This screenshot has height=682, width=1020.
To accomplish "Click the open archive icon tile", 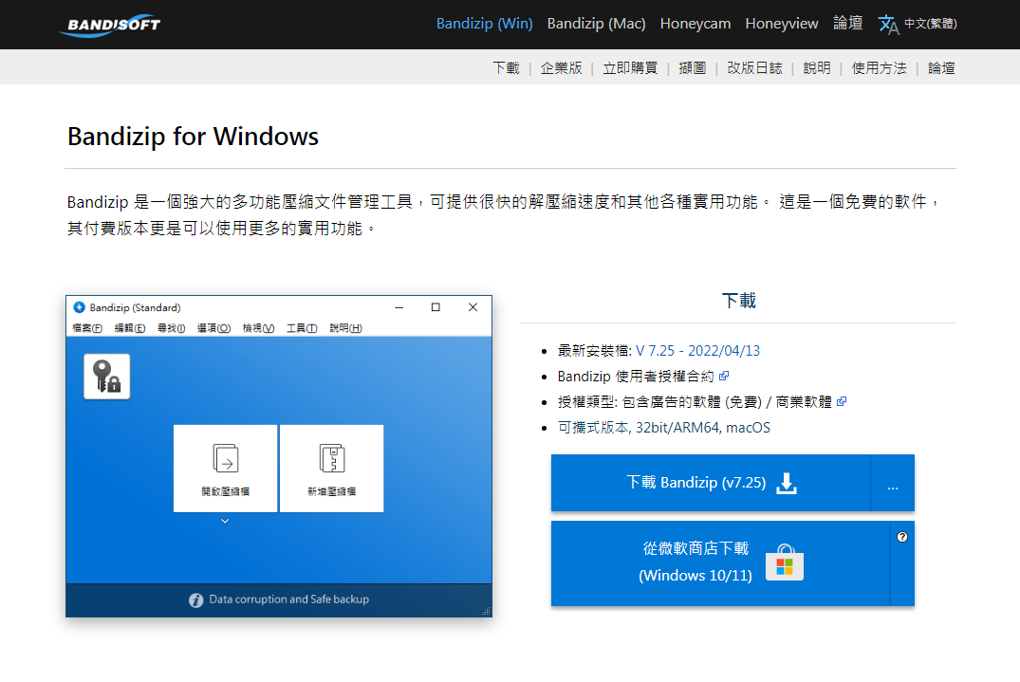I will pyautogui.click(x=225, y=468).
